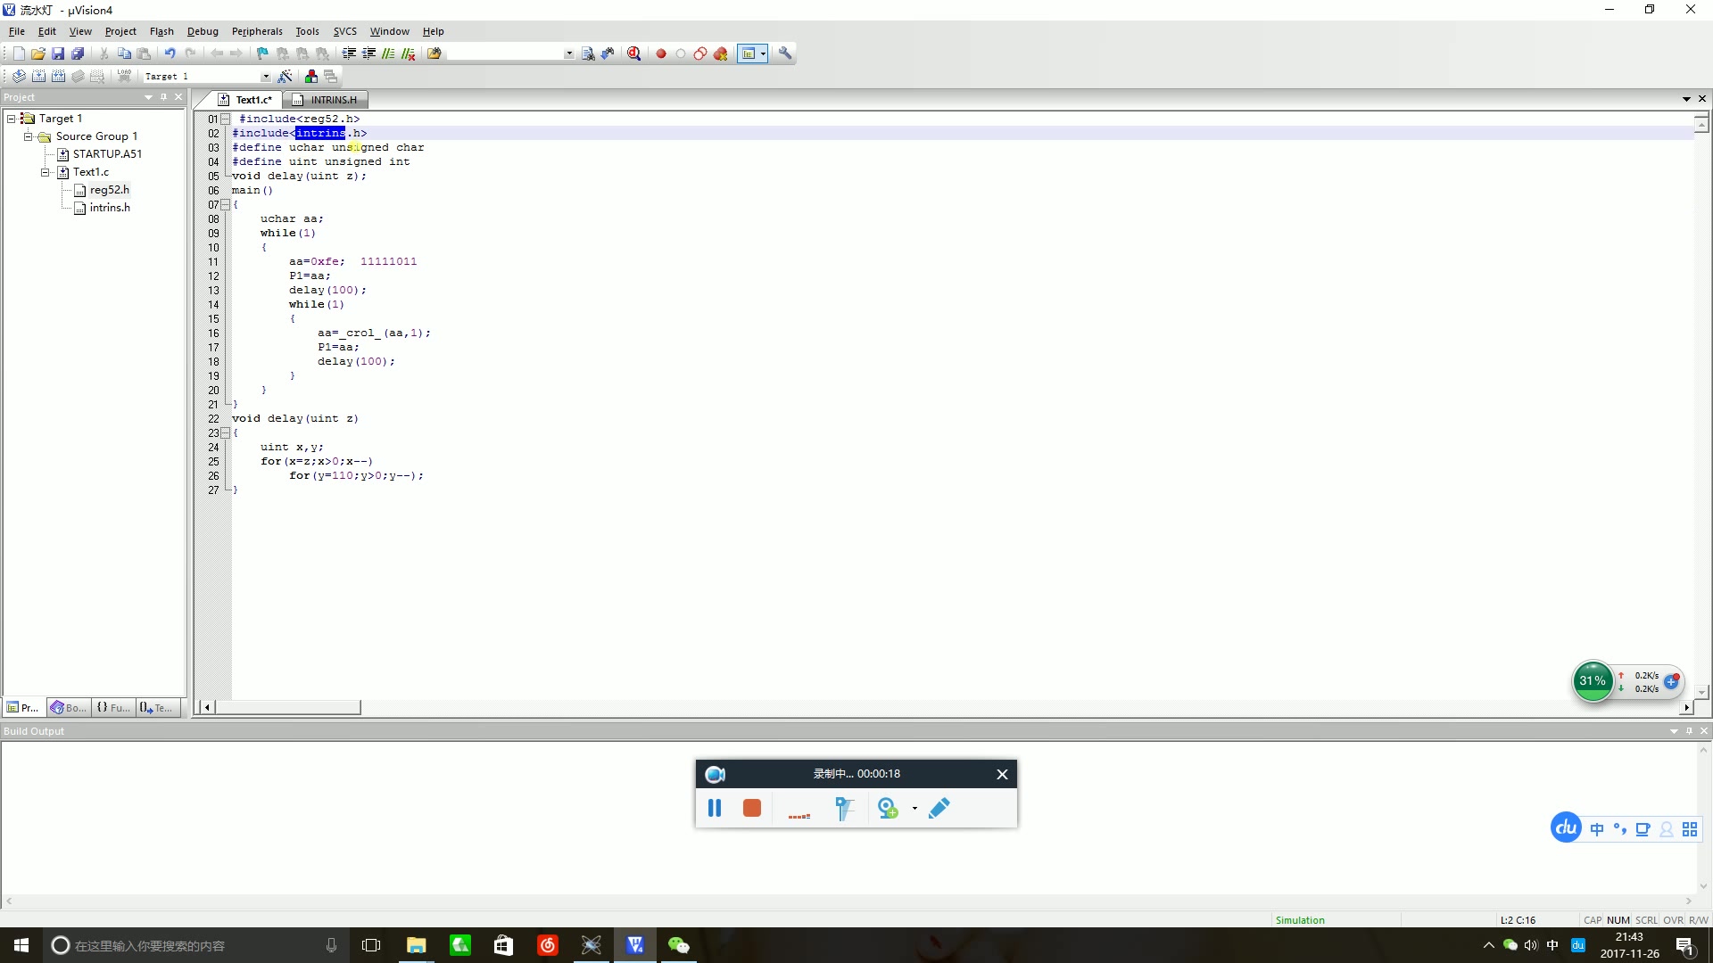Uncomment selection toolbar icon
This screenshot has height=963, width=1713.
click(x=408, y=53)
